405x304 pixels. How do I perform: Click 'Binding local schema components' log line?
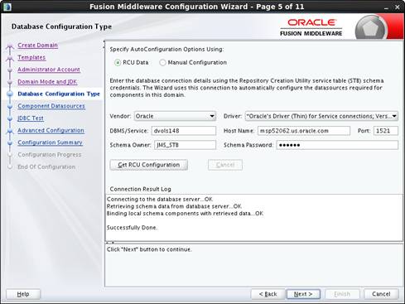click(x=185, y=214)
